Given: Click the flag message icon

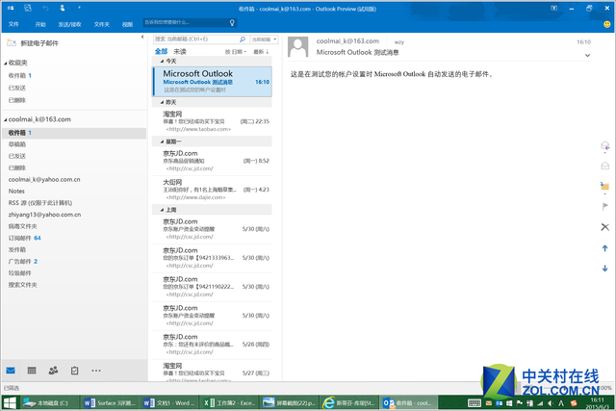Looking at the screenshot, I should pos(605,207).
